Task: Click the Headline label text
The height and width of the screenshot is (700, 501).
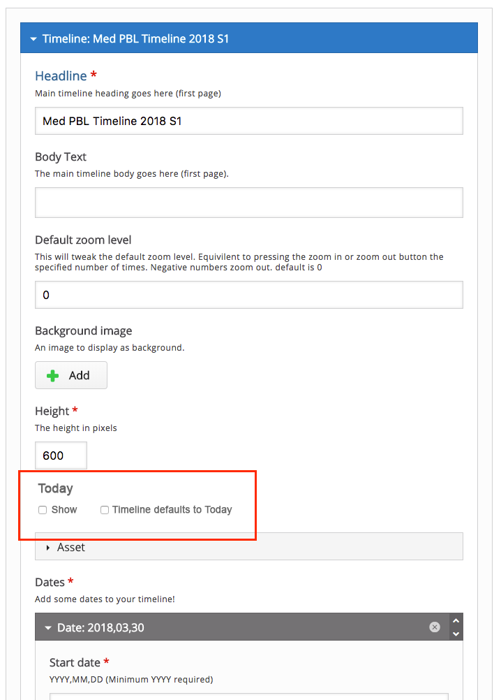Action: point(61,76)
